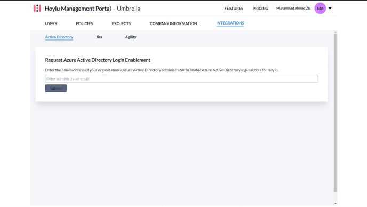
Task: Click the Request Azure Active Directory heading
Action: tap(98, 60)
